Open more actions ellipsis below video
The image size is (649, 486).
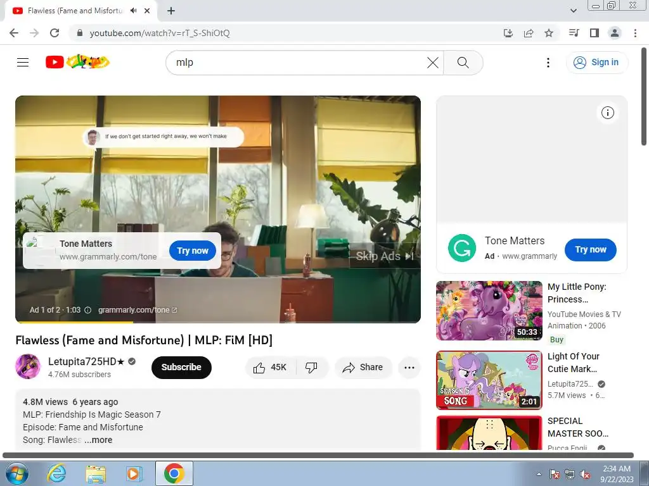[x=409, y=368]
